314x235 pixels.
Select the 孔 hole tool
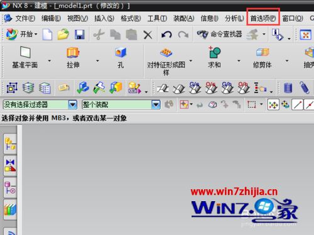pos(121,58)
